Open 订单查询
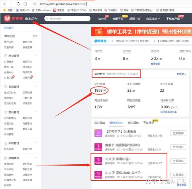 pyautogui.click(x=9, y=62)
